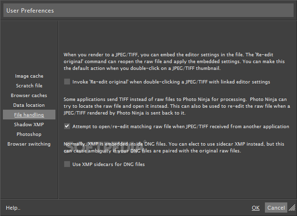The width and height of the screenshot is (297, 216).
Task: Select the highlighted File handling entry
Action: [x=29, y=115]
